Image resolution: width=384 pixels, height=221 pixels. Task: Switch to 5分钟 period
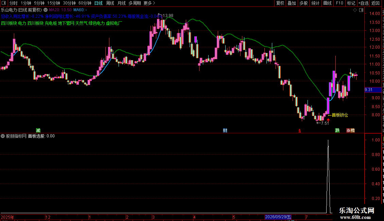pyautogui.click(x=39, y=3)
